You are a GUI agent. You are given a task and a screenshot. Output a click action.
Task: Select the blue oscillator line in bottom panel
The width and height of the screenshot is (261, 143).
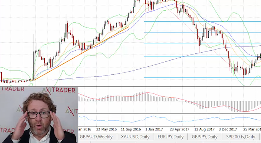pos(170,119)
